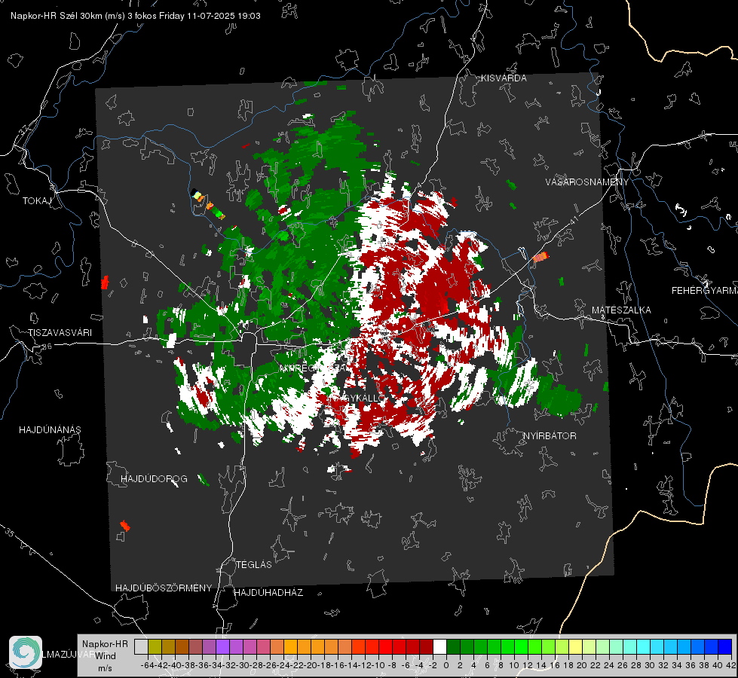The width and height of the screenshot is (738, 678).
Task: Click the Napkor-HR Wind m/s legend caption
Action: click(105, 656)
